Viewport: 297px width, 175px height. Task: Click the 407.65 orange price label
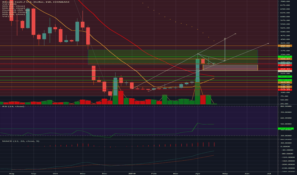tap(285, 46)
